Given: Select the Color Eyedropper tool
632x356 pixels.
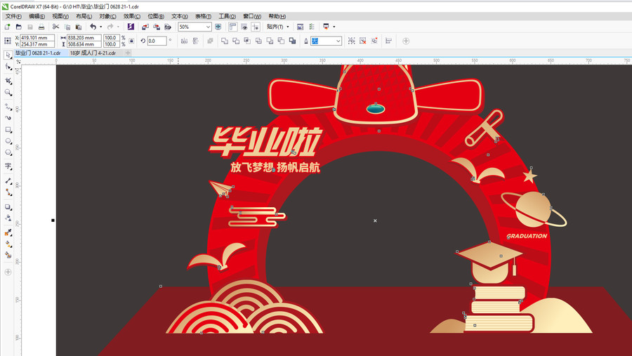Looking at the screenshot, I should 8,232.
